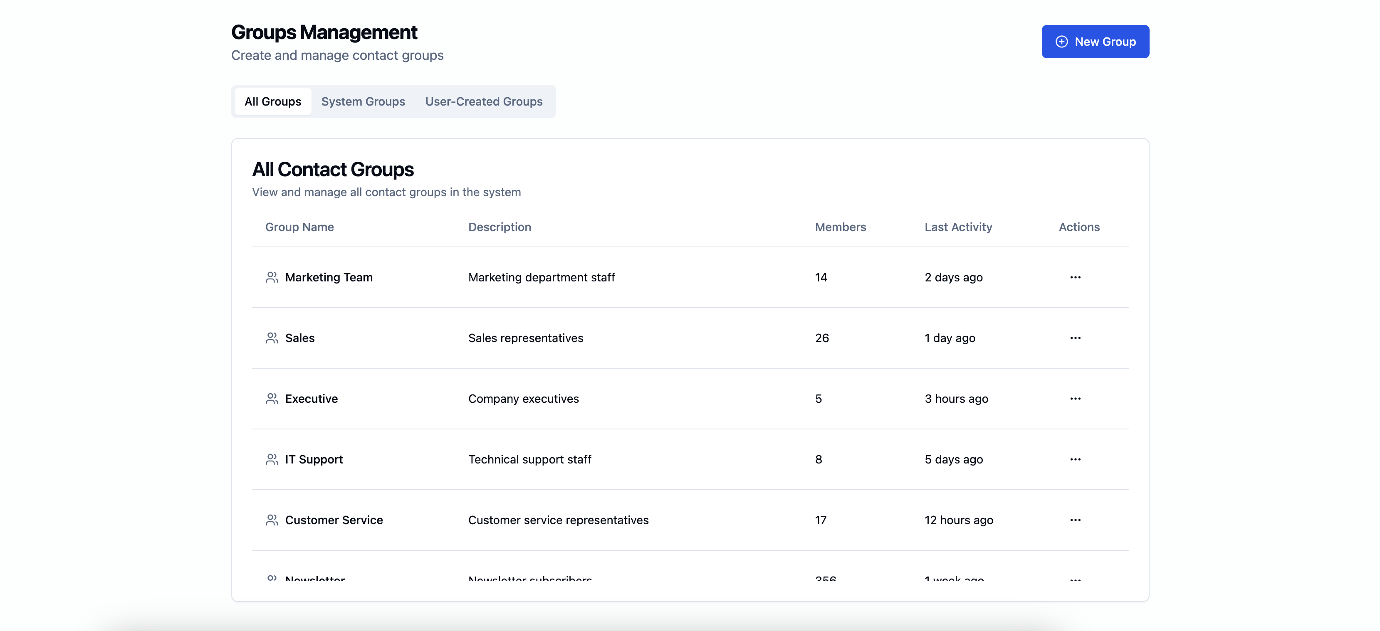This screenshot has width=1380, height=631.
Task: Click the Executive group people icon
Action: pos(272,399)
